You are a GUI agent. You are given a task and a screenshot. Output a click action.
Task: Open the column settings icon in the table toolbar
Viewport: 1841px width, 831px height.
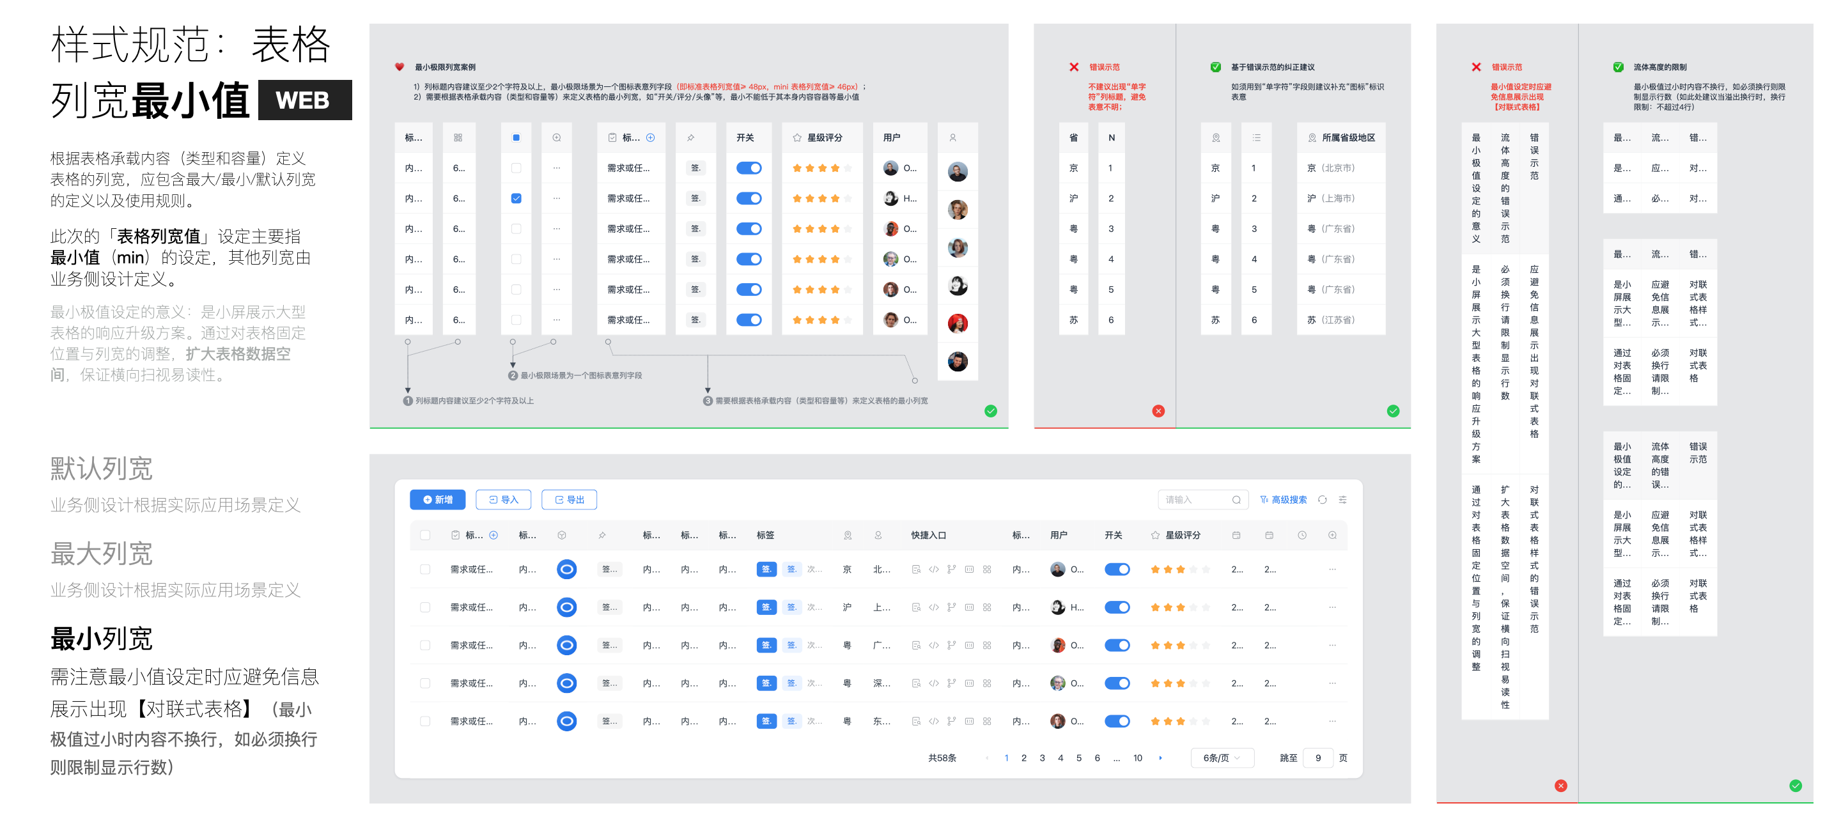[x=1343, y=499]
